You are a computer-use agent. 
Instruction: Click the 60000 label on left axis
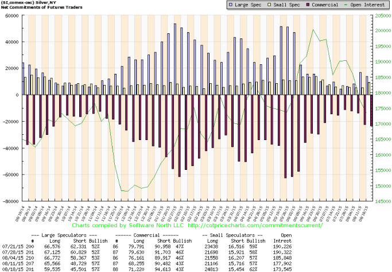11,16
